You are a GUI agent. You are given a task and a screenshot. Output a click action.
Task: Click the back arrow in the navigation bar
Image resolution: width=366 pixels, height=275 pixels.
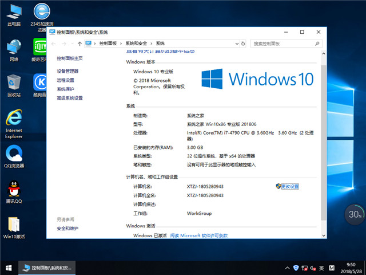click(53, 44)
